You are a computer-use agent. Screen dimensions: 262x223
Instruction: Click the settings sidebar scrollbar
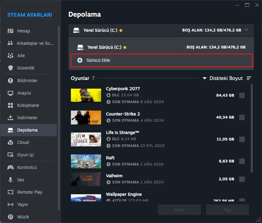point(59,118)
